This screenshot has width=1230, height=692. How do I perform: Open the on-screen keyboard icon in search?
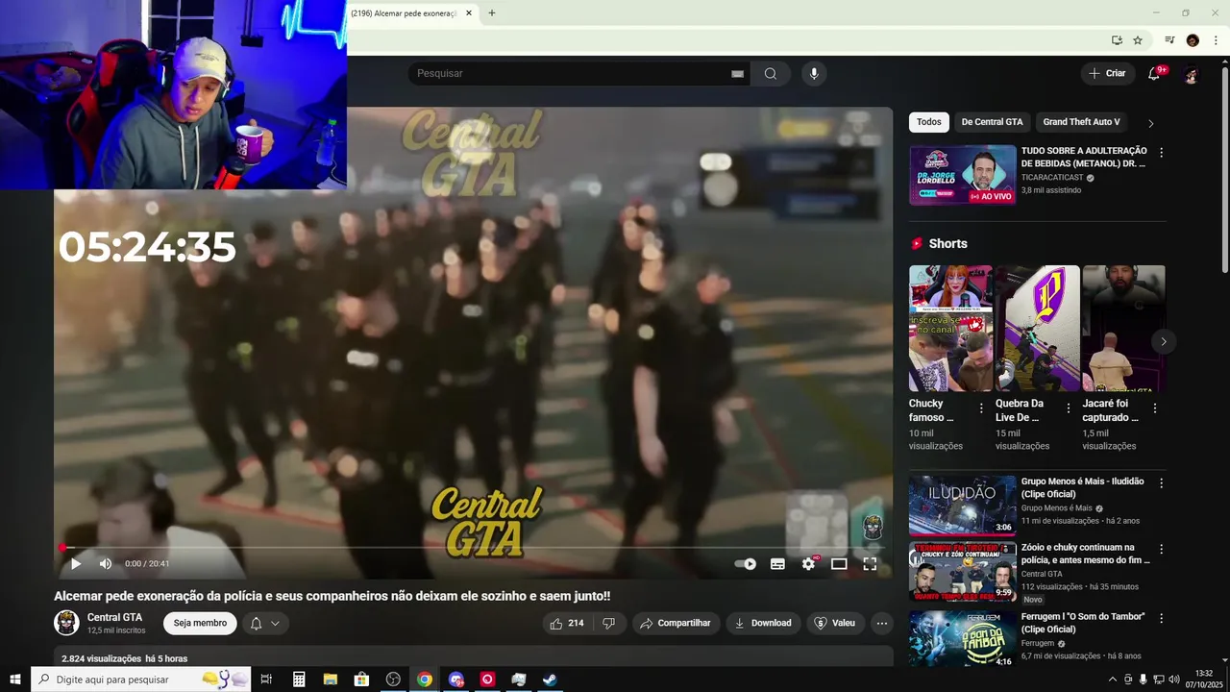(737, 74)
